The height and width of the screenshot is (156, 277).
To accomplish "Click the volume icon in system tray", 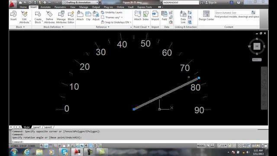I will pos(248,152).
